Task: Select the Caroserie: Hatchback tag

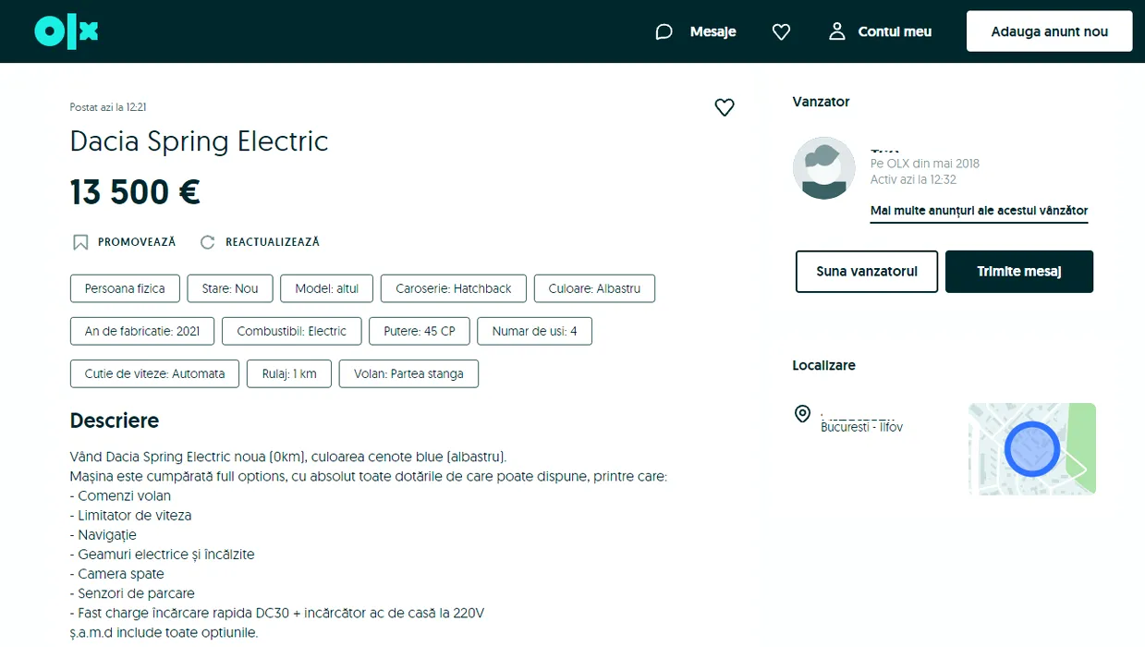Action: coord(454,288)
